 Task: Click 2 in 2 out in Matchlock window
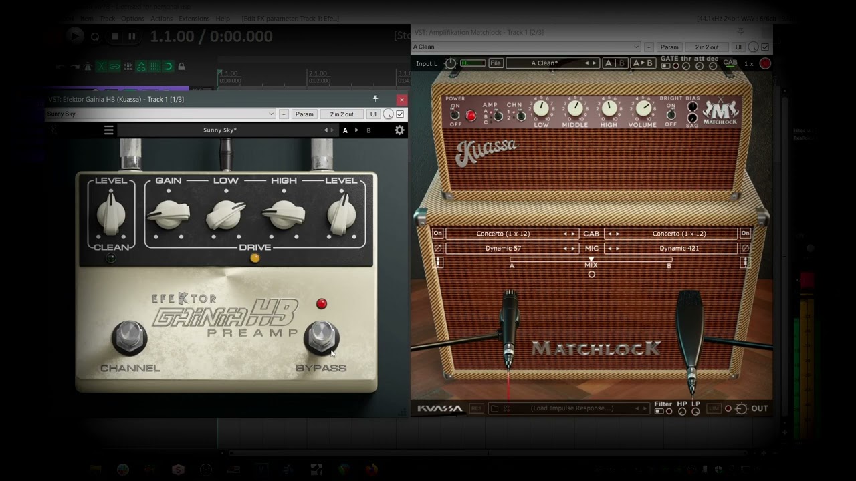coord(707,47)
